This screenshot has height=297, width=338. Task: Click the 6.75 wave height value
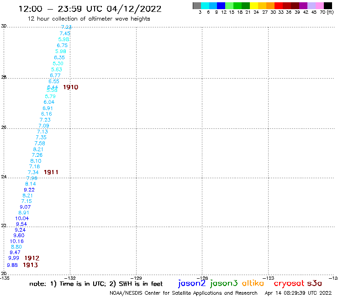click(62, 45)
